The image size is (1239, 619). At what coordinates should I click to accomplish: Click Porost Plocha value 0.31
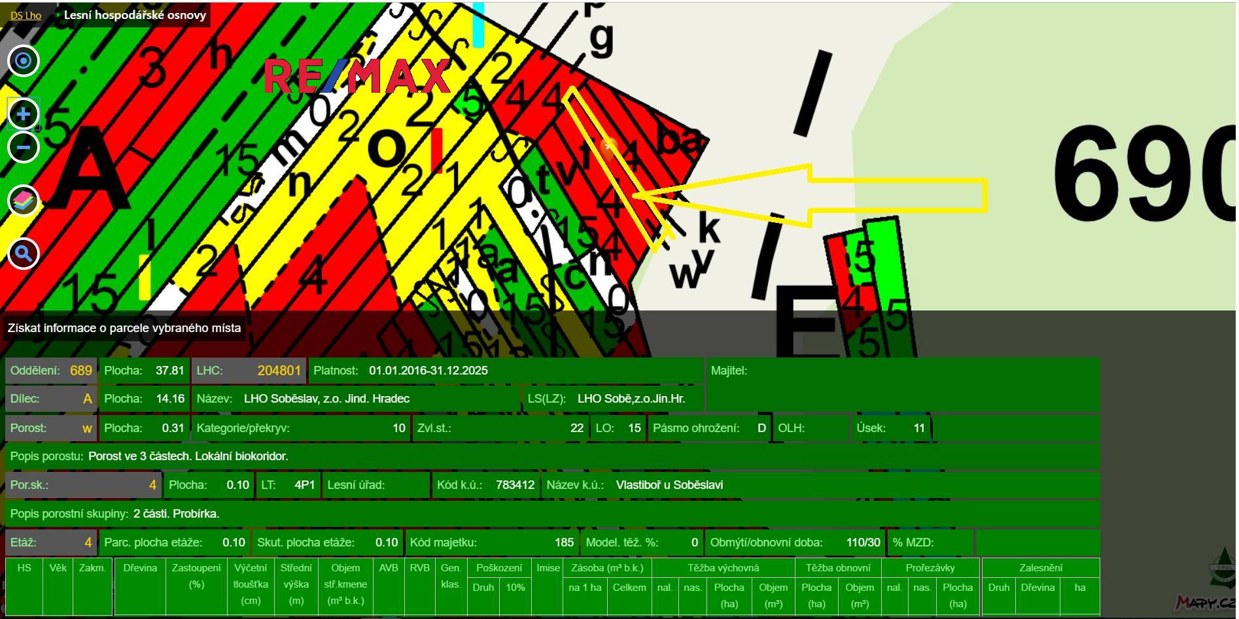[x=173, y=428]
